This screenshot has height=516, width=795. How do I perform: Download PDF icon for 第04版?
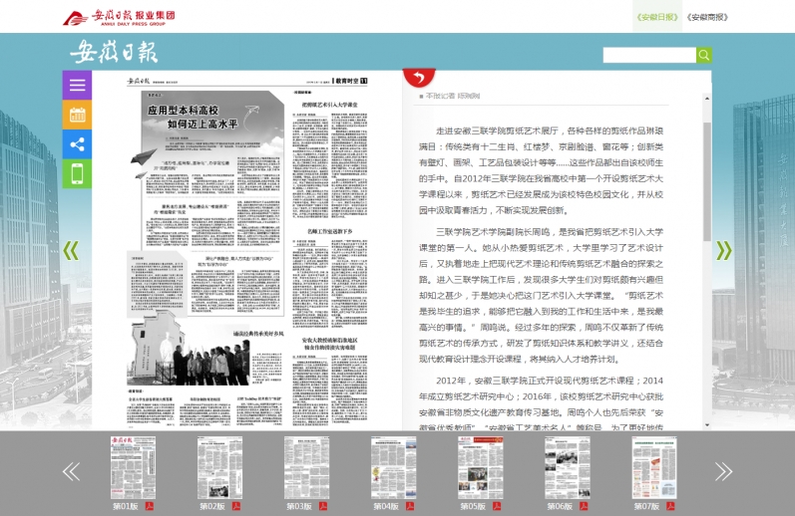(409, 506)
